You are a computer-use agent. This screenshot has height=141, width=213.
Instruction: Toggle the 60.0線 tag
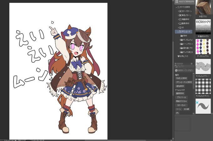(186, 109)
